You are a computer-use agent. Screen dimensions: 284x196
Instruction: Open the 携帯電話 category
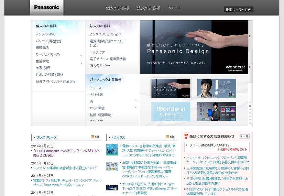click(42, 48)
